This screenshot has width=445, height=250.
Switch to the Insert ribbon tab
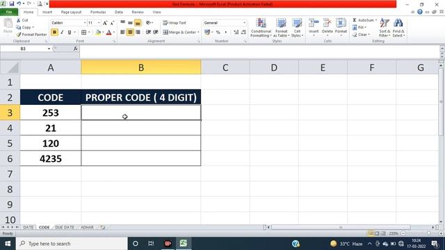coord(47,12)
